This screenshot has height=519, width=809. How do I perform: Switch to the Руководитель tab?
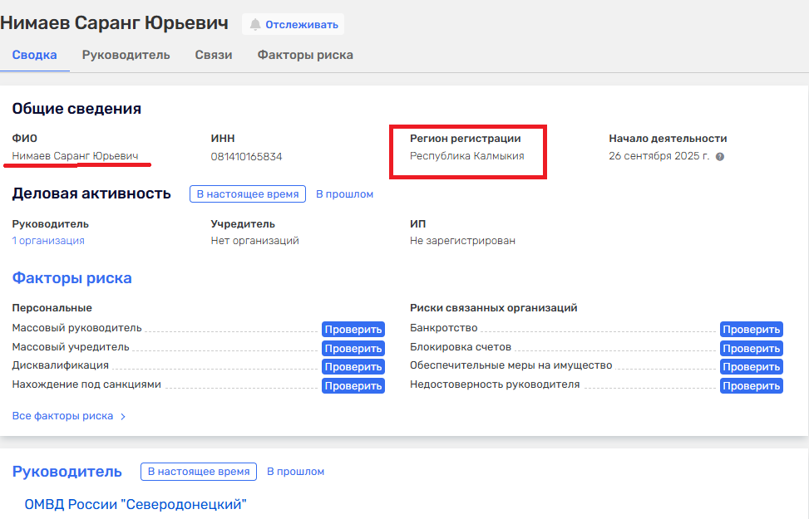126,55
